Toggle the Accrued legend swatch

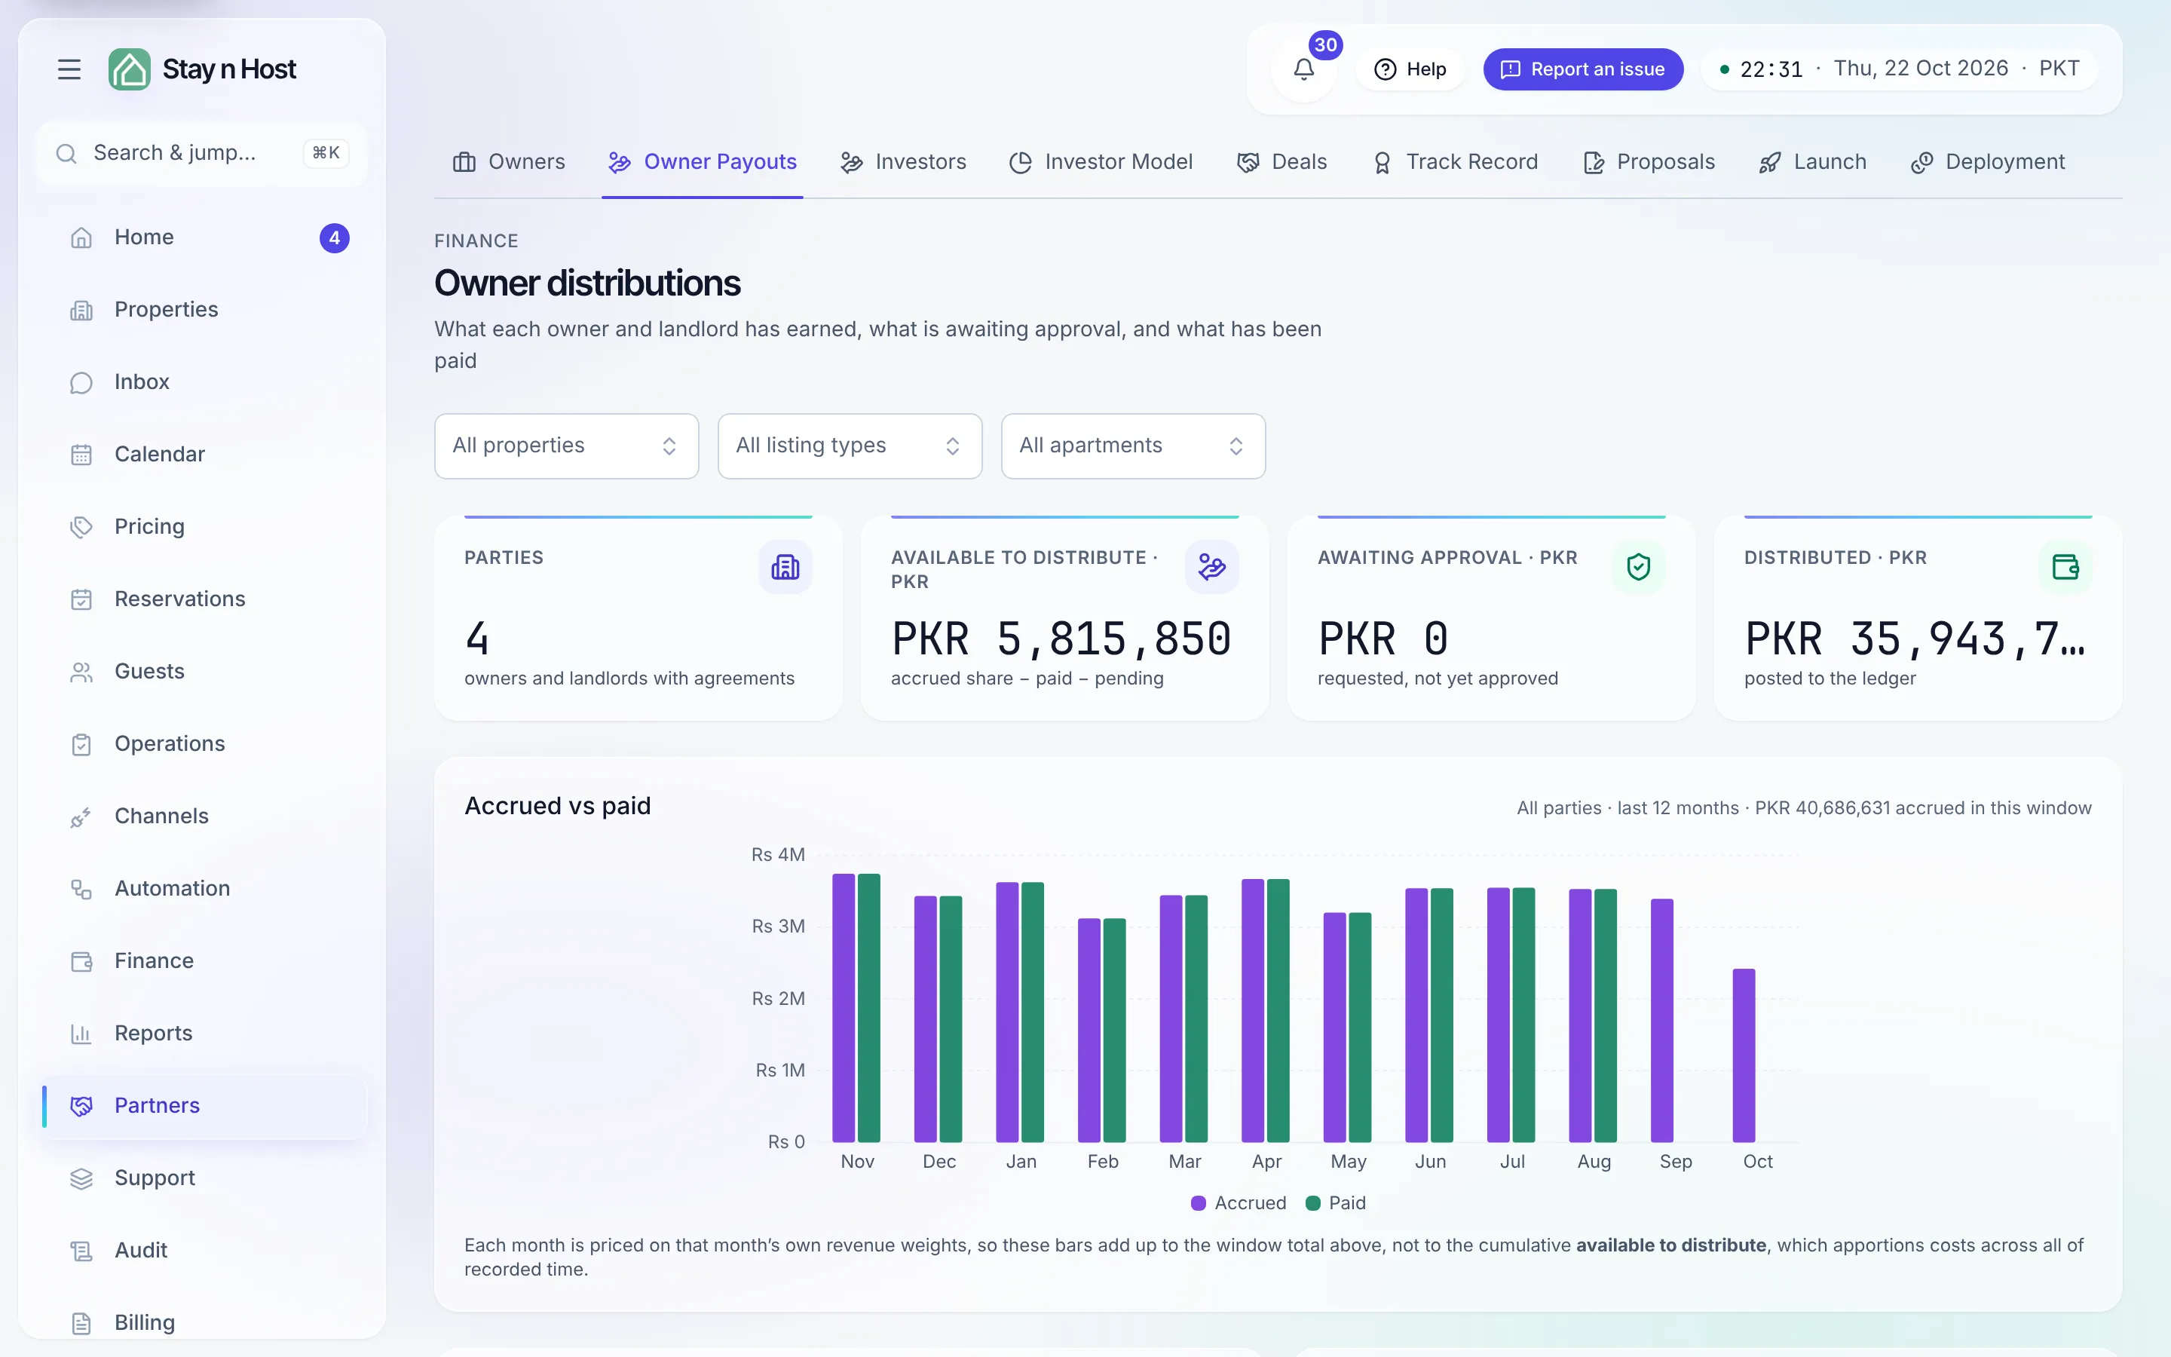pos(1199,1203)
